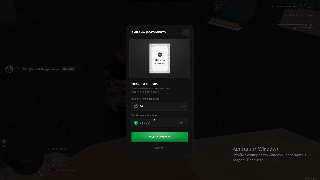The image size is (320, 180).
Task: Click the ID: 224779 text
Action: click(x=291, y=15)
